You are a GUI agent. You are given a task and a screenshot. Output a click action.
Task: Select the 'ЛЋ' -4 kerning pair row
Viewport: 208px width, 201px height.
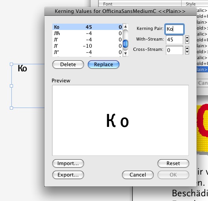coord(87,33)
